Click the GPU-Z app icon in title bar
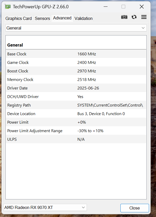The image size is (156, 217). [7, 7]
